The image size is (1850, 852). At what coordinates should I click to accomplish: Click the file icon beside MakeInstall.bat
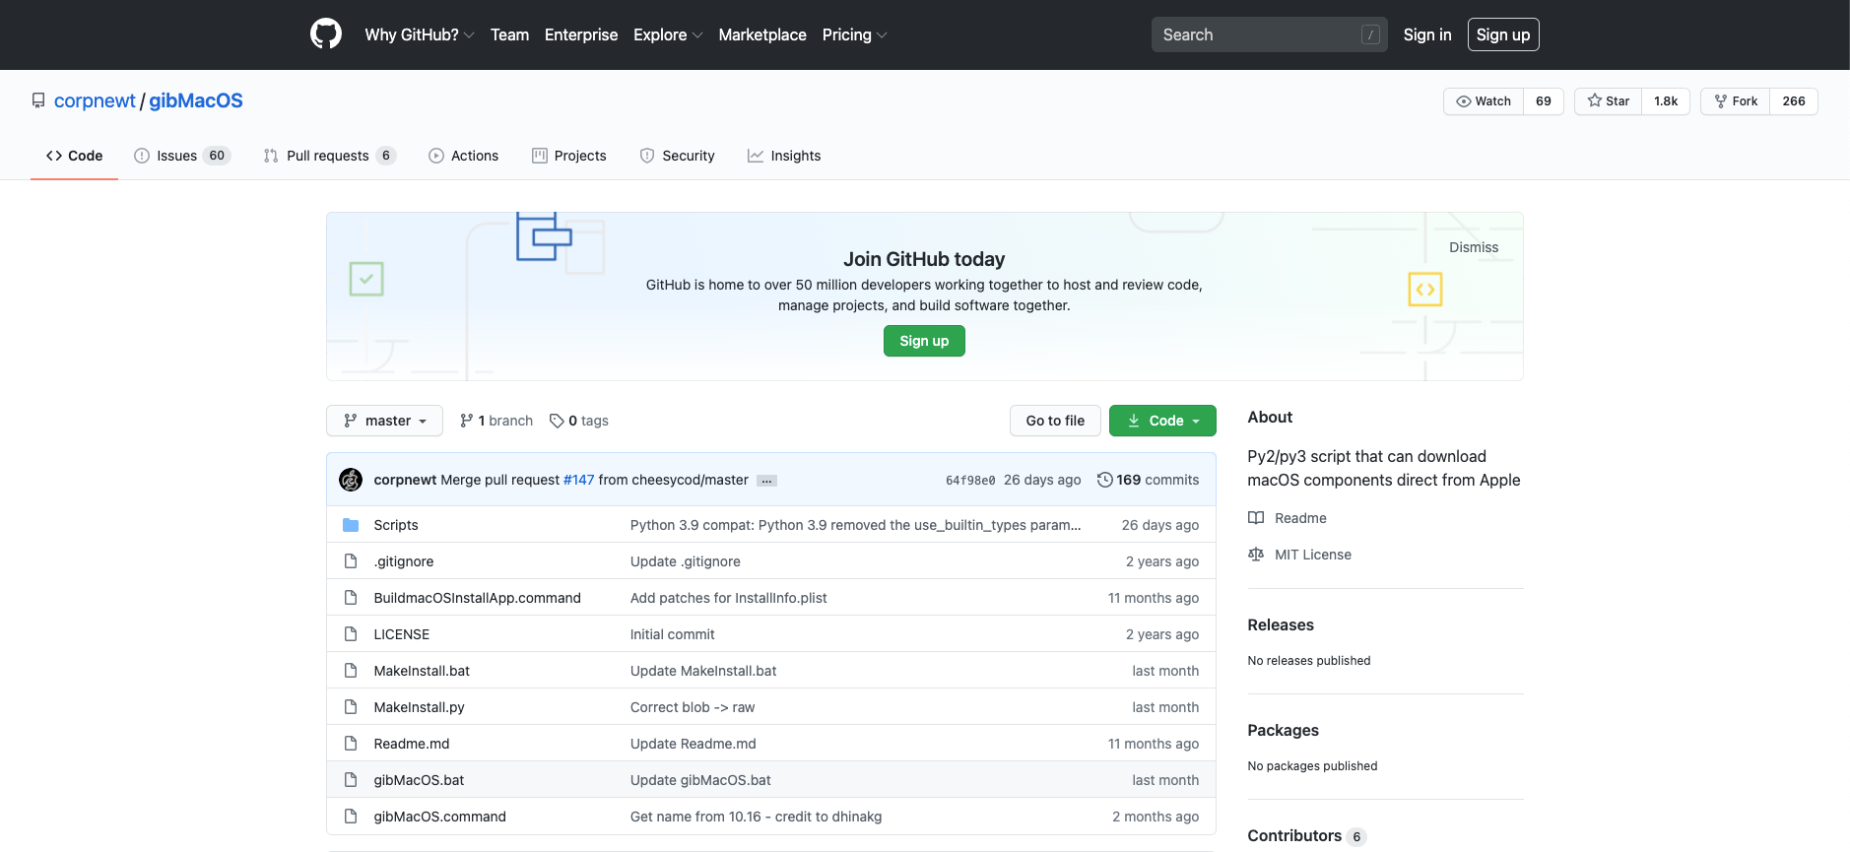pyautogui.click(x=351, y=671)
